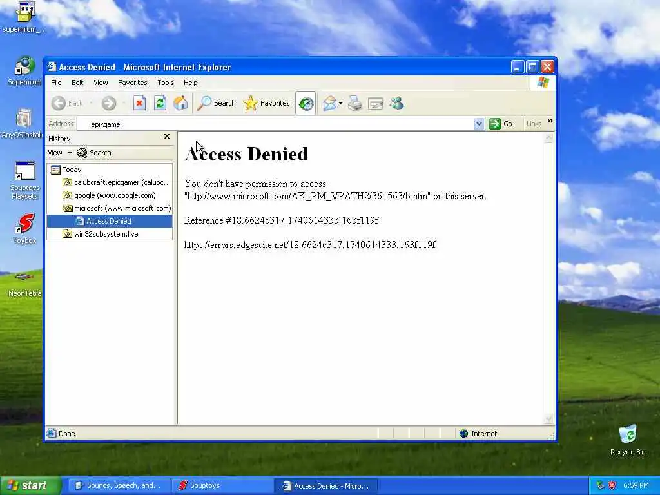
Task: Click the Access Denied page heading
Action: click(246, 153)
